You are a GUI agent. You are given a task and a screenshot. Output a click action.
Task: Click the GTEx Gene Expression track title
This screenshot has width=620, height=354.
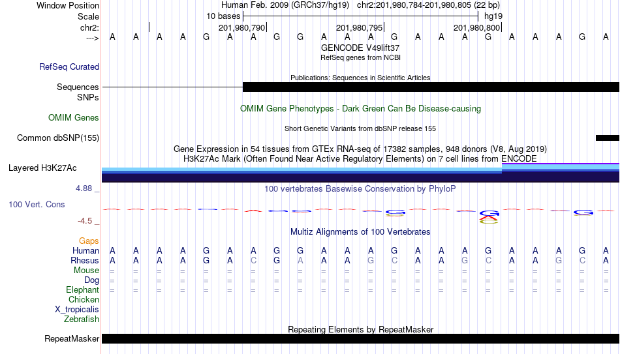[x=360, y=149]
